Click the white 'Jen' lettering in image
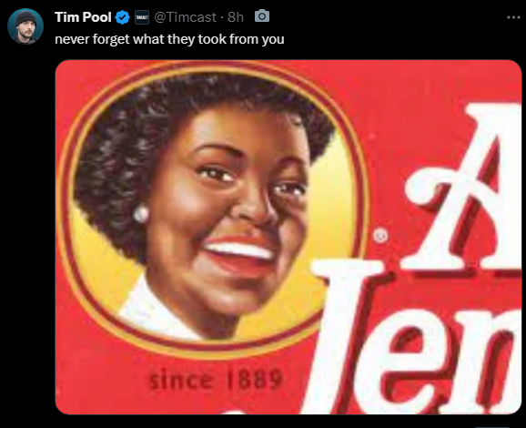526x428 pixels. (x=412, y=337)
